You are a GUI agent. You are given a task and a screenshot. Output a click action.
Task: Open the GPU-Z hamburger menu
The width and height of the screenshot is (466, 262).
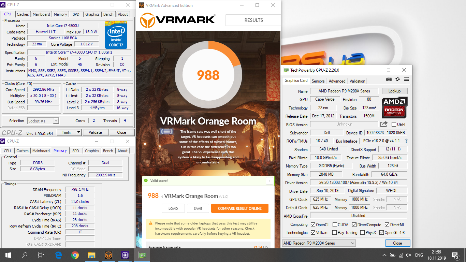[406, 79]
